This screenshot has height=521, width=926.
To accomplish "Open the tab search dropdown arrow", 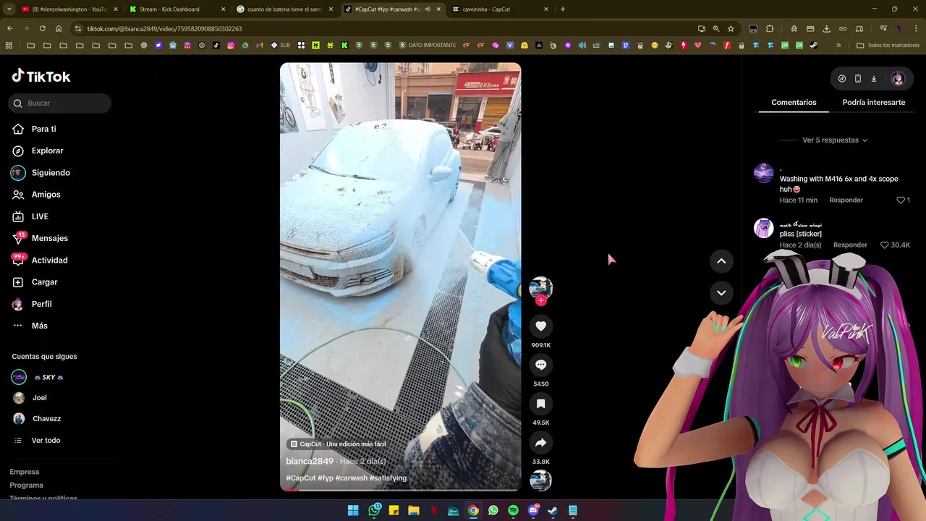I will point(9,9).
